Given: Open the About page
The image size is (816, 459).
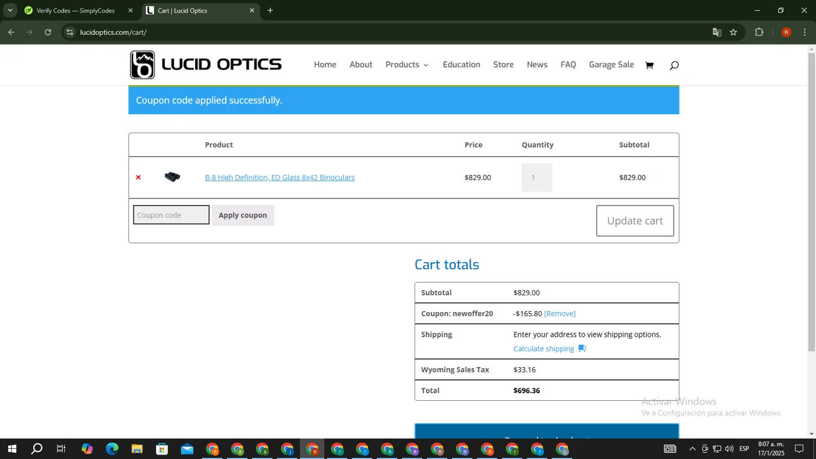Looking at the screenshot, I should 361,65.
